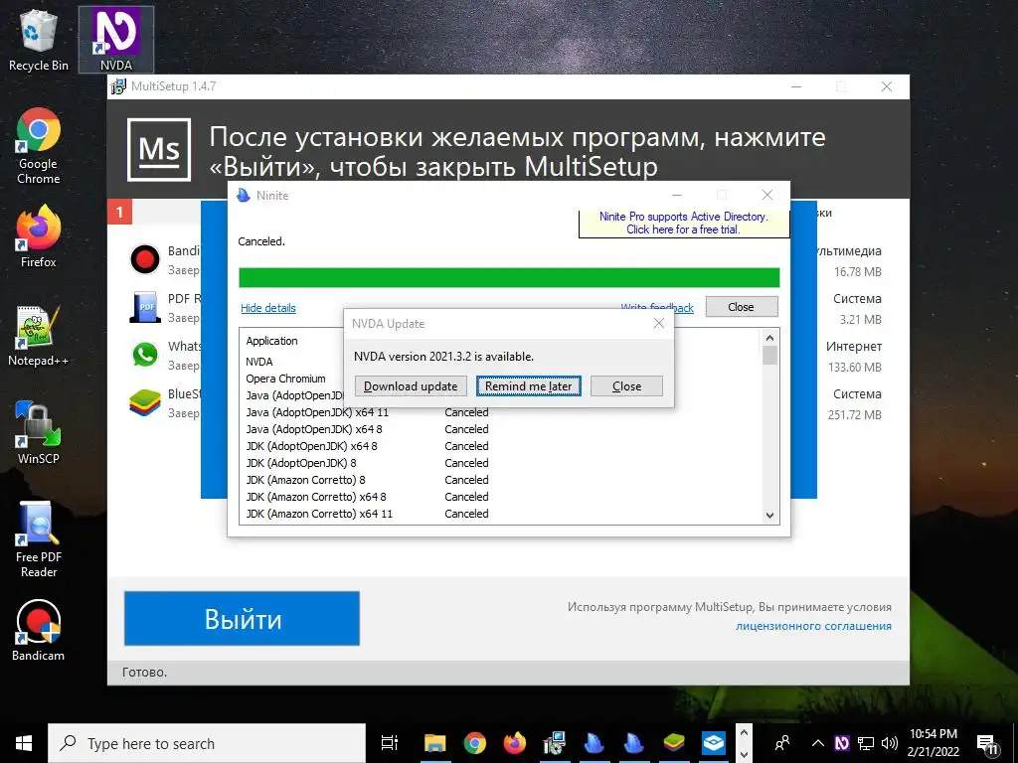Select the NVDA desktop shortcut
This screenshot has width=1018, height=763.
116,40
